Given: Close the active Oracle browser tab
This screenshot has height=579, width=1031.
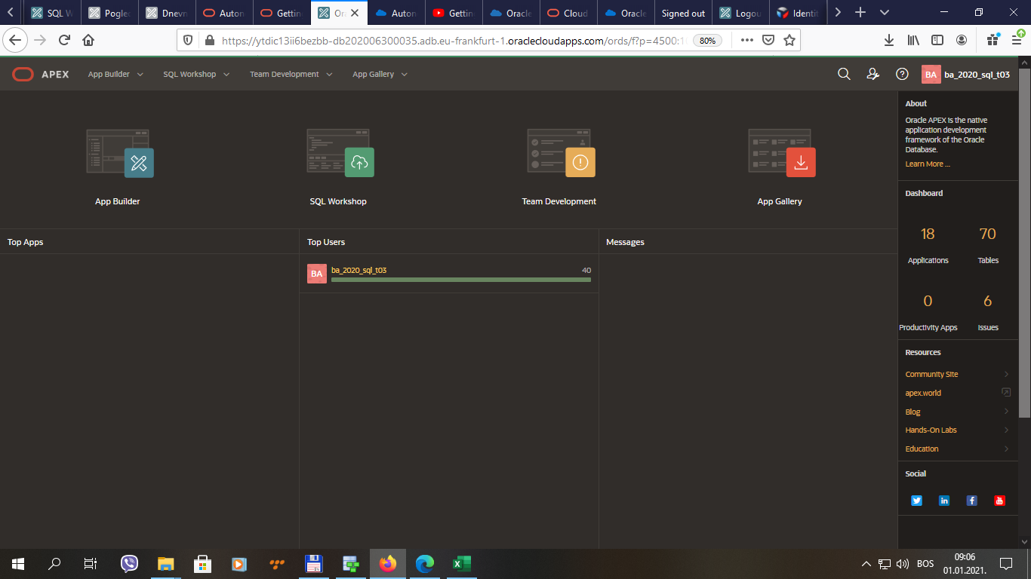Looking at the screenshot, I should [355, 13].
